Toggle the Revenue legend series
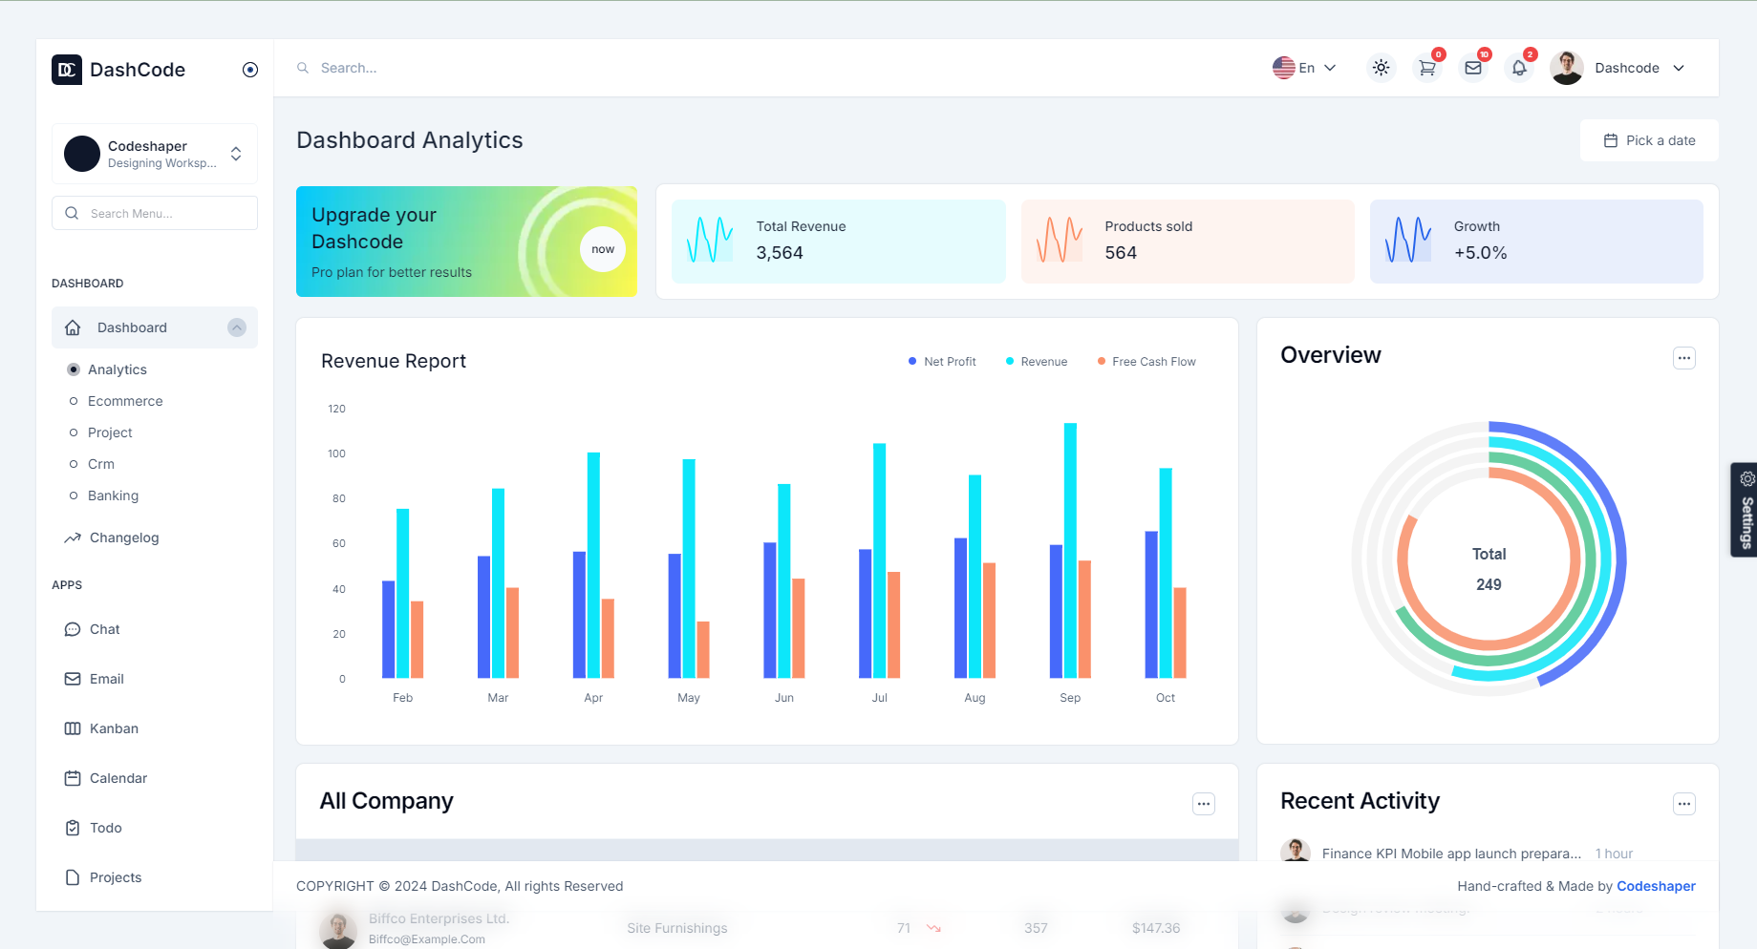This screenshot has height=949, width=1757. (x=1037, y=362)
